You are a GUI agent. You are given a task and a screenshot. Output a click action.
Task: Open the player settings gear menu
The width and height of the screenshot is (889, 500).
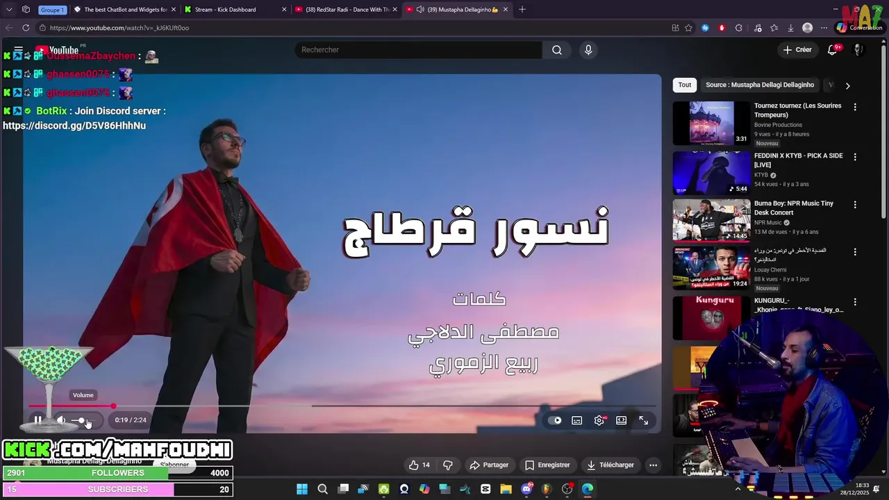tap(599, 420)
